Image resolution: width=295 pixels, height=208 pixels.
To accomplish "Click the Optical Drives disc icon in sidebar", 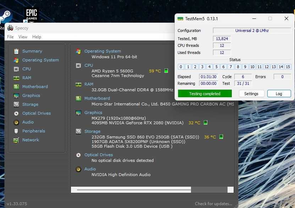I will (16, 113).
